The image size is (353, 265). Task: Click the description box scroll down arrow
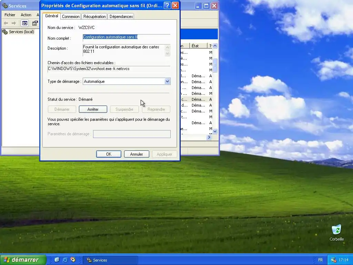[x=167, y=53]
